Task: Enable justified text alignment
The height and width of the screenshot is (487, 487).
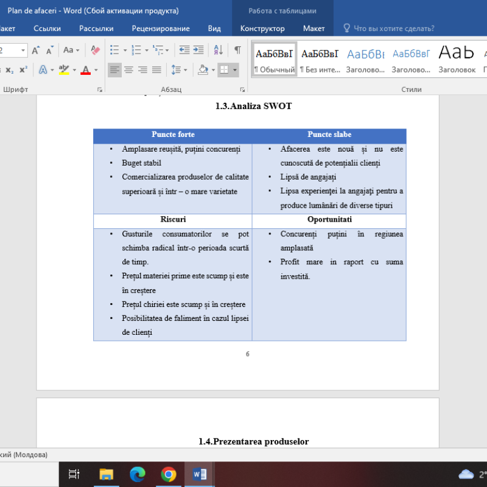Action: pyautogui.click(x=156, y=71)
